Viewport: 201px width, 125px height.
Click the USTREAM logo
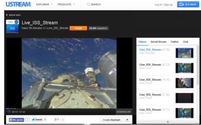pyautogui.click(x=18, y=4)
